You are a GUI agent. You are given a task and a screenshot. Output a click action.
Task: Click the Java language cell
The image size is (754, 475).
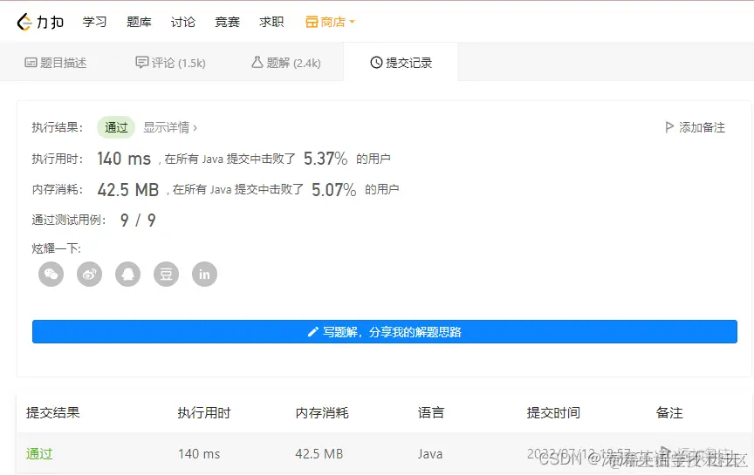coord(430,454)
